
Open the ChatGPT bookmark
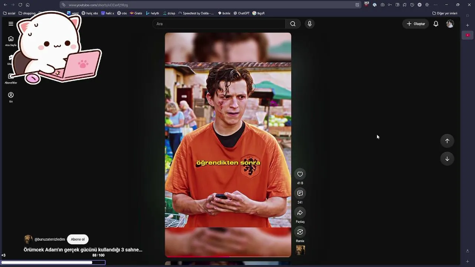pyautogui.click(x=241, y=13)
